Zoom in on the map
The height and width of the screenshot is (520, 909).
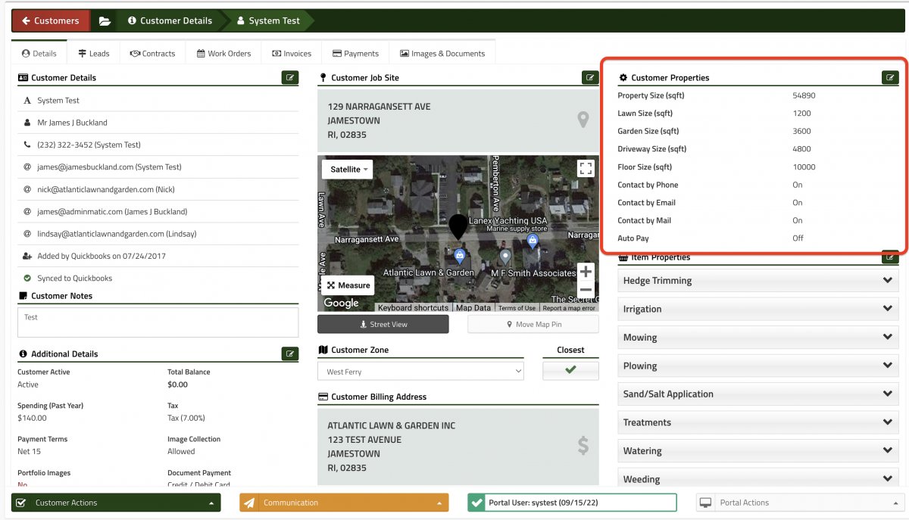586,272
